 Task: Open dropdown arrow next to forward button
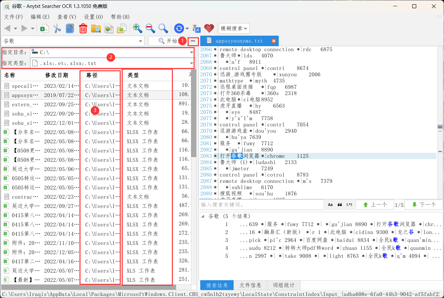coord(32,29)
